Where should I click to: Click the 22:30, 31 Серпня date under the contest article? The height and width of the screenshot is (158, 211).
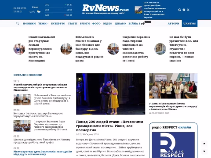pyautogui.click(x=159, y=113)
